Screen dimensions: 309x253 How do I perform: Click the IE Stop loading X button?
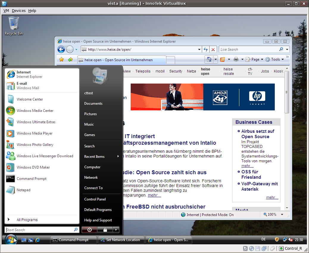tap(213, 49)
